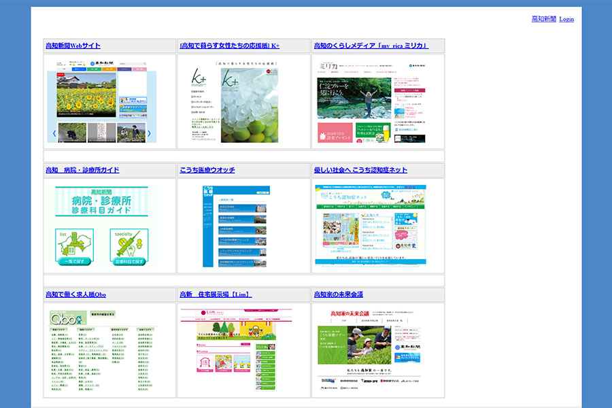
Task: Open the 高知新聞Webサイト title link
Action: 73,46
